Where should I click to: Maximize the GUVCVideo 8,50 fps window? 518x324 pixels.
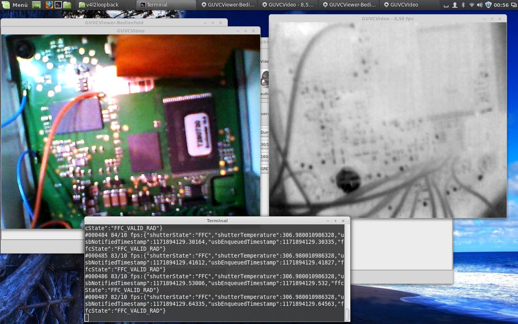tap(492, 19)
